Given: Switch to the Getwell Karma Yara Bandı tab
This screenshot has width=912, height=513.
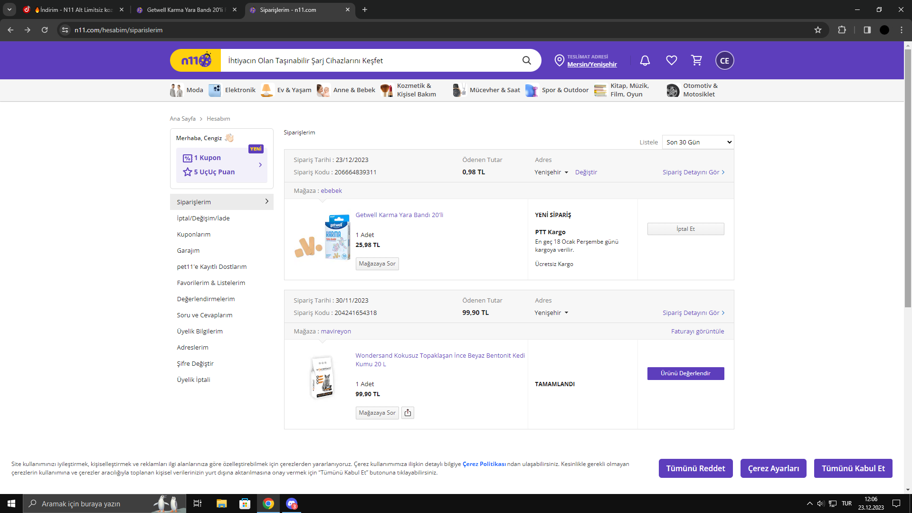Looking at the screenshot, I should pos(185,9).
